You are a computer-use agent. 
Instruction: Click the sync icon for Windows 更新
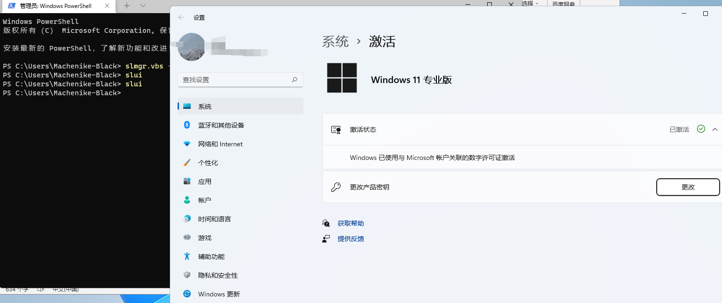187,294
